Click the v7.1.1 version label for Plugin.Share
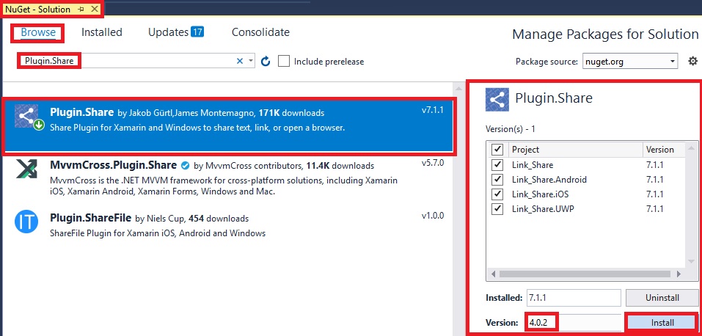This screenshot has height=336, width=702. pos(433,110)
